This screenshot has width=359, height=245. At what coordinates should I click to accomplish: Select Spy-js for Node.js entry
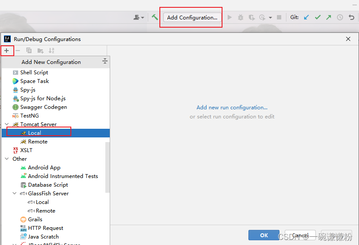click(x=56, y=99)
